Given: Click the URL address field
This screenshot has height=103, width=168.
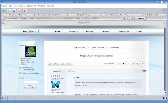Looking at the screenshot, I should pos(64,18).
